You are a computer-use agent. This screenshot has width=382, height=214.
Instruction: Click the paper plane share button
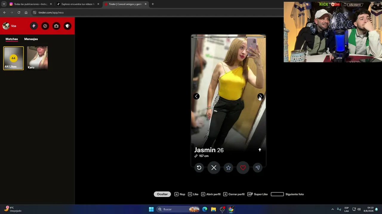pyautogui.click(x=258, y=168)
